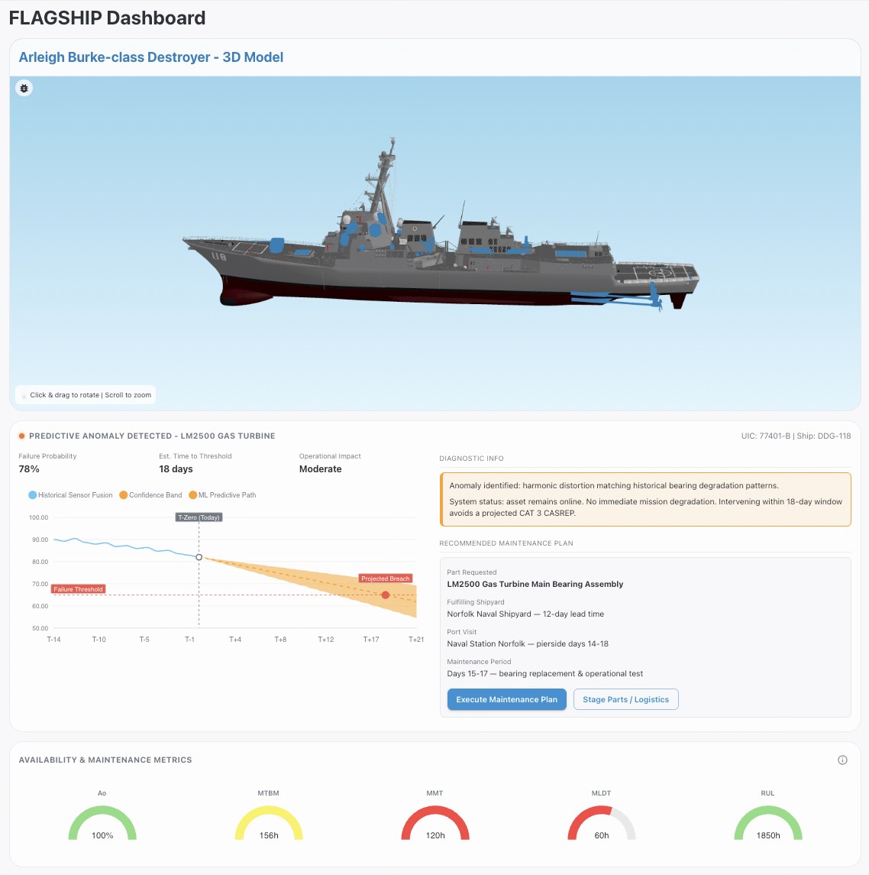Click Naval Station Norfolk pierside days text
Image resolution: width=869 pixels, height=875 pixels.
point(528,643)
